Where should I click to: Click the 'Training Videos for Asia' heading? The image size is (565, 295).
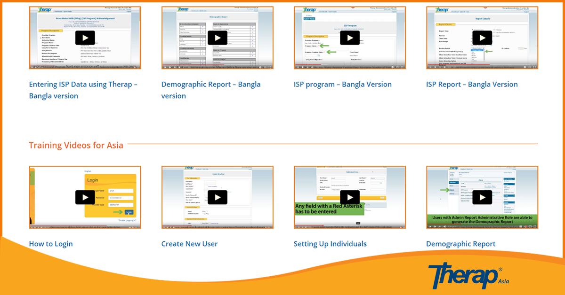pyautogui.click(x=76, y=145)
